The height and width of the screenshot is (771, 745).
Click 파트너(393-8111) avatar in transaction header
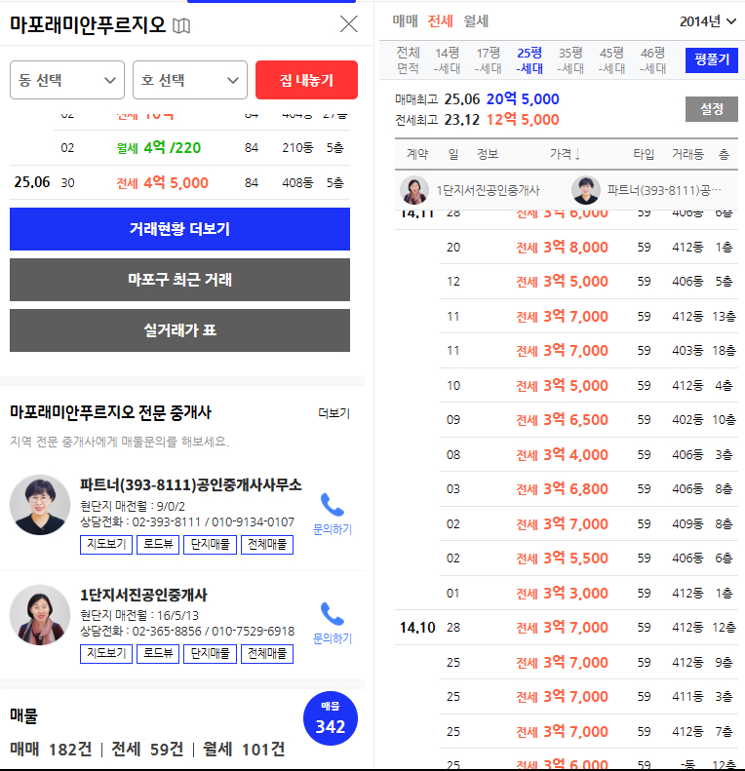click(586, 190)
